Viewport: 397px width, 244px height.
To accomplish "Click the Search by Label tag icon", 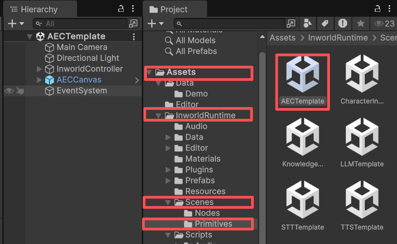I will [325, 23].
